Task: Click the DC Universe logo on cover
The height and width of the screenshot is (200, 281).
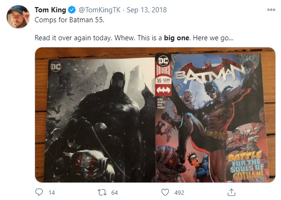Action: coord(163,65)
